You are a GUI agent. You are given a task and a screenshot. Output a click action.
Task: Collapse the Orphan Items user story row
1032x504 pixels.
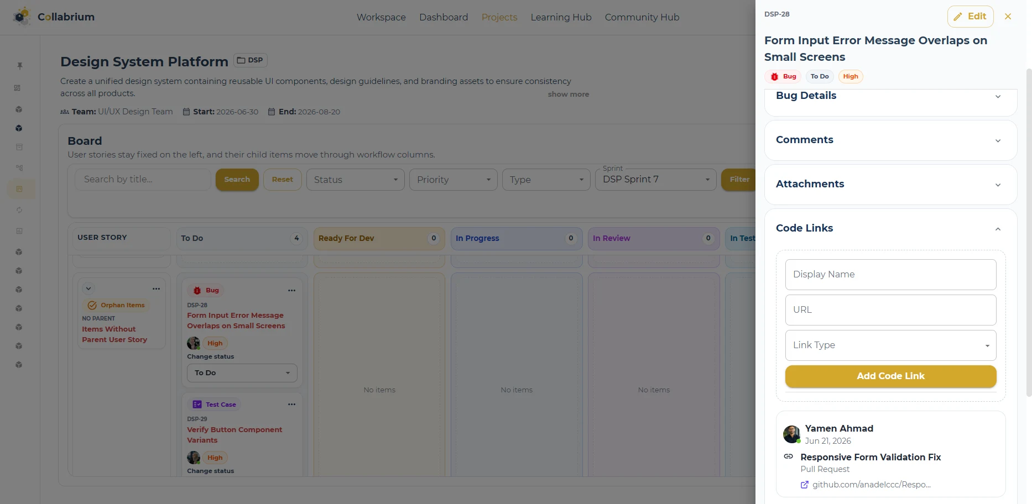(x=88, y=288)
